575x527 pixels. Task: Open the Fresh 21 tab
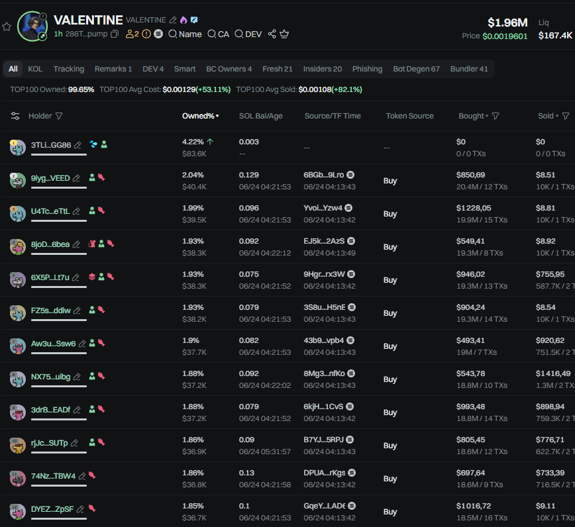[277, 69]
